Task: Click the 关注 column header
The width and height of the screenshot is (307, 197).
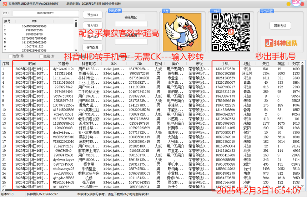Action: coord(266,64)
